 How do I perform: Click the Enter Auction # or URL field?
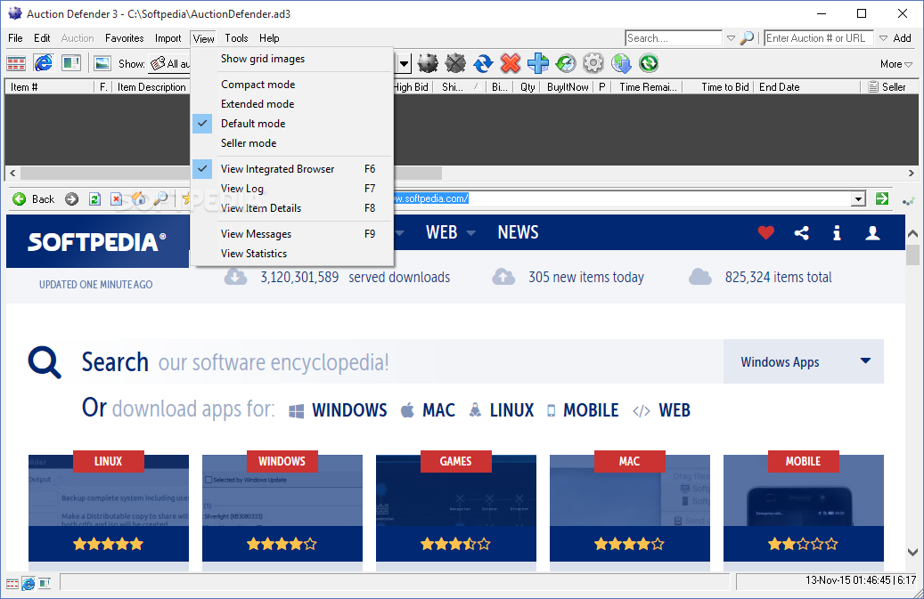pyautogui.click(x=819, y=38)
